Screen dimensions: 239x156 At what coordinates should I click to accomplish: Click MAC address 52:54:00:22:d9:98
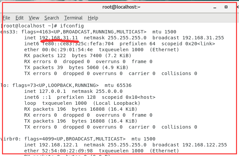tap(67, 151)
